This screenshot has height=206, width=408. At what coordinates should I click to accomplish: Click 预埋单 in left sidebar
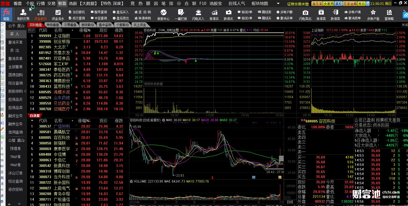15,148
